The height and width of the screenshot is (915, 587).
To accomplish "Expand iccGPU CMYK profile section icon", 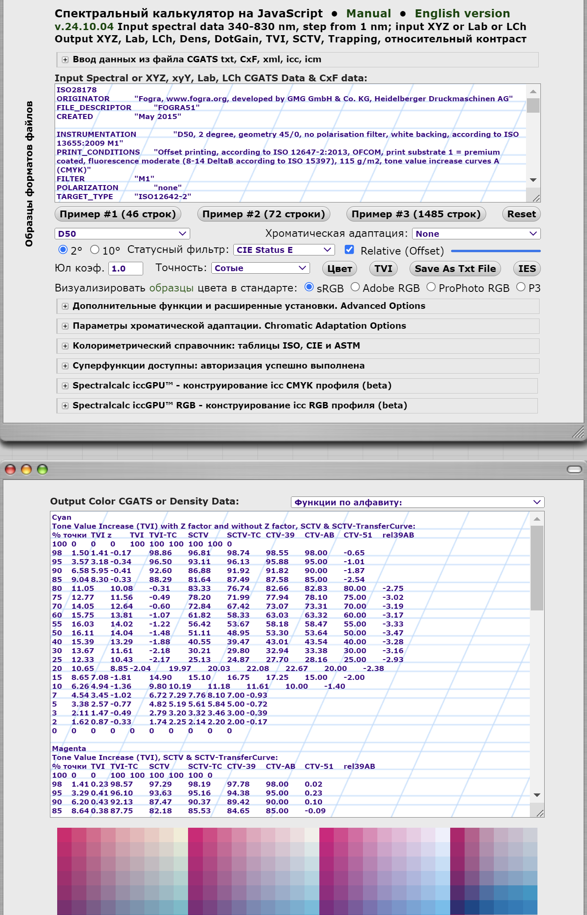I will [x=65, y=386].
